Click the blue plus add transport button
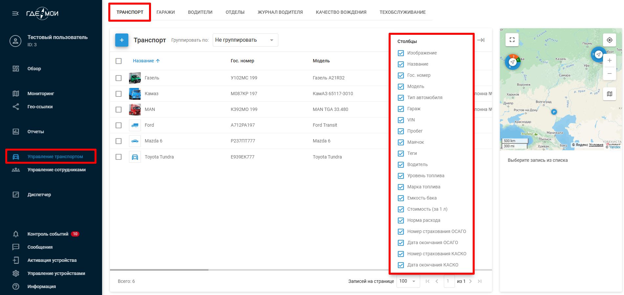The image size is (624, 295). coord(121,40)
